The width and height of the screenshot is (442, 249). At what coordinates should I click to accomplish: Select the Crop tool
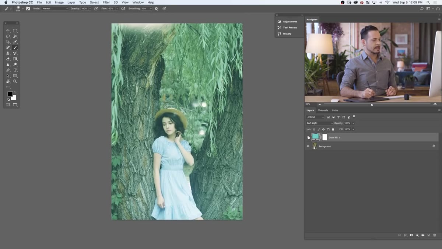(8, 42)
